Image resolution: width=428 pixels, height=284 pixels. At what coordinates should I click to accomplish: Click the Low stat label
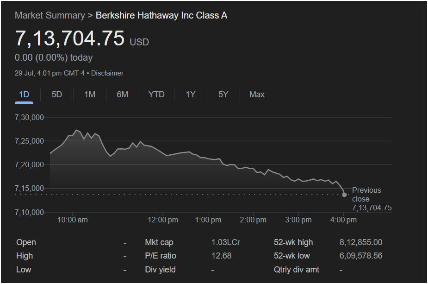tap(24, 270)
